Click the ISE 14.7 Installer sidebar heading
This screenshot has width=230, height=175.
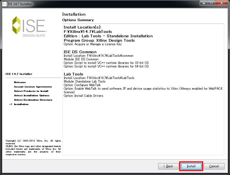point(19,74)
